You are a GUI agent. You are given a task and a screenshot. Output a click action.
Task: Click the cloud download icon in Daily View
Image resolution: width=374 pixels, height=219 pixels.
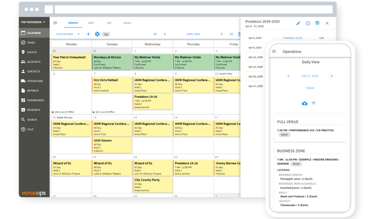click(x=305, y=103)
